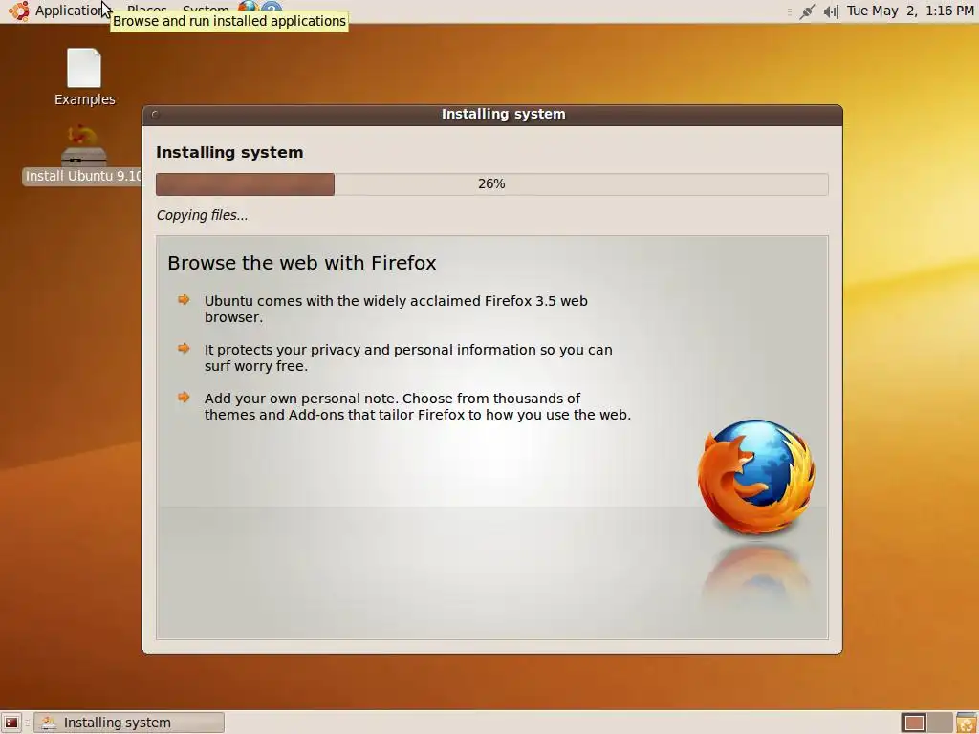Click the Show Desktop icon in bottom panel
The width and height of the screenshot is (979, 734).
pyautogui.click(x=11, y=723)
